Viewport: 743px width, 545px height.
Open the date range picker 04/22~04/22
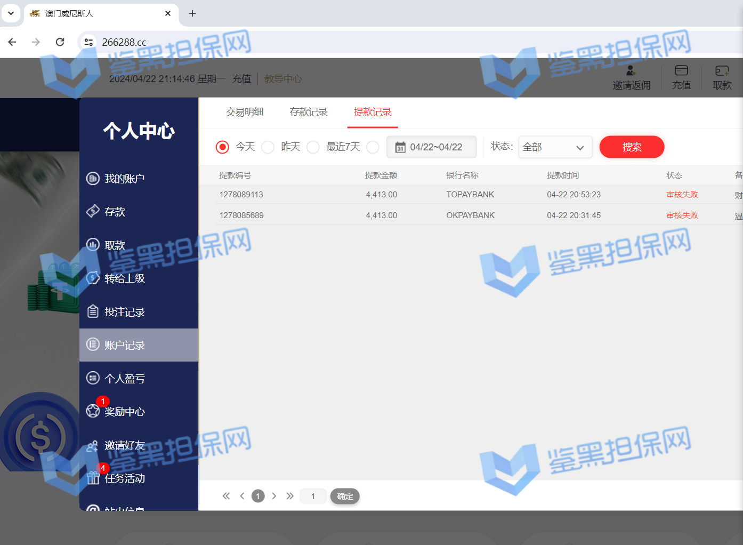pyautogui.click(x=431, y=147)
